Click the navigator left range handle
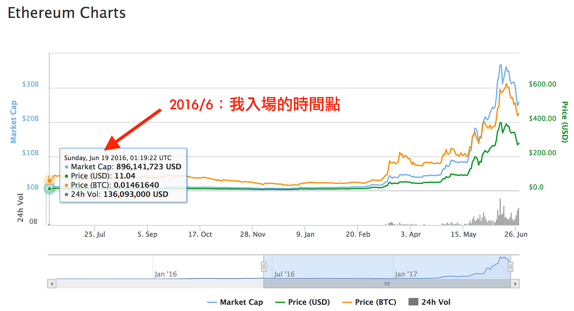 [x=264, y=267]
